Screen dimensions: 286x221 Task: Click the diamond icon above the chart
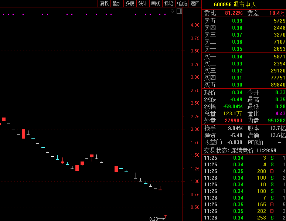(172, 11)
